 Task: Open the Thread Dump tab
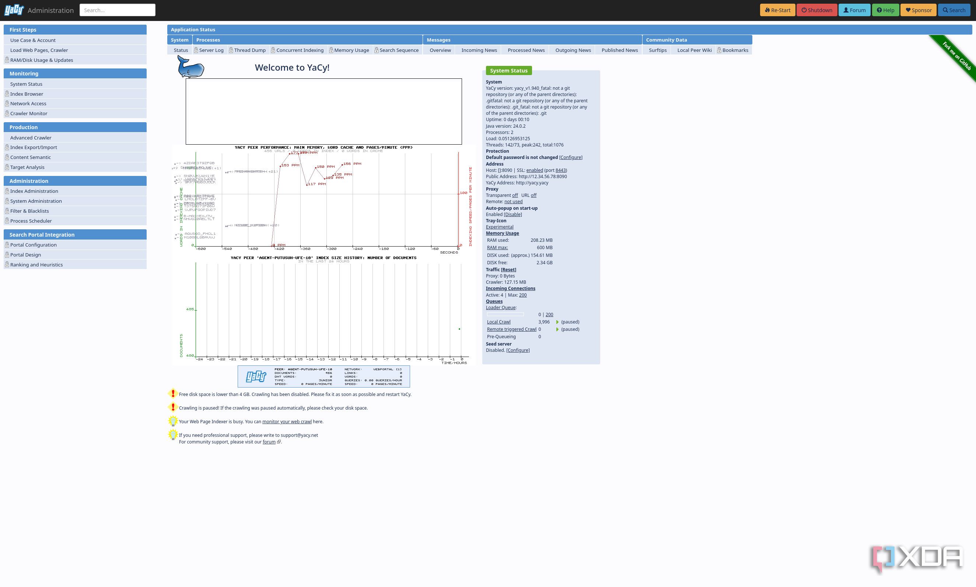[x=248, y=50]
